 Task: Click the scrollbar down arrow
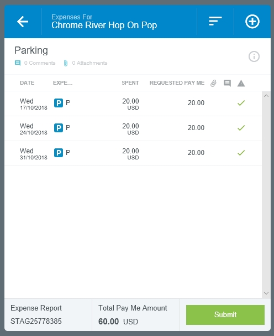pyautogui.click(x=266, y=293)
